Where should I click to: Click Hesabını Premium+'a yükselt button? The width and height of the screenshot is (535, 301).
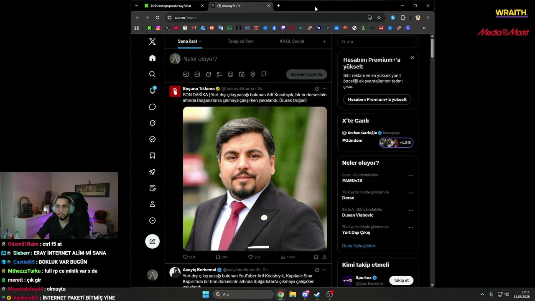[x=377, y=99]
